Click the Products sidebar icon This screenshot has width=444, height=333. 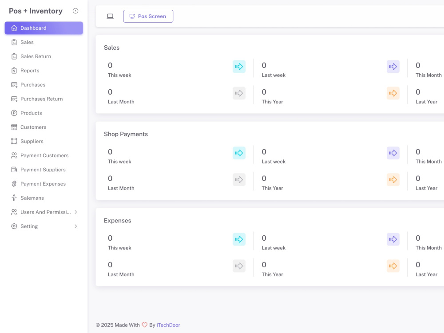(14, 113)
